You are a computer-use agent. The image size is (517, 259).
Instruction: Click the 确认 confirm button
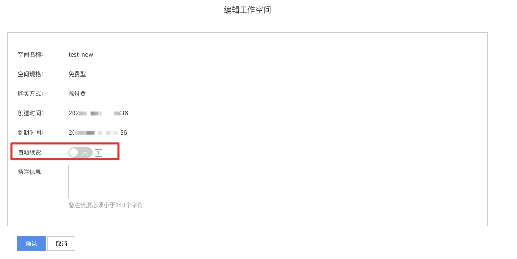[31, 243]
